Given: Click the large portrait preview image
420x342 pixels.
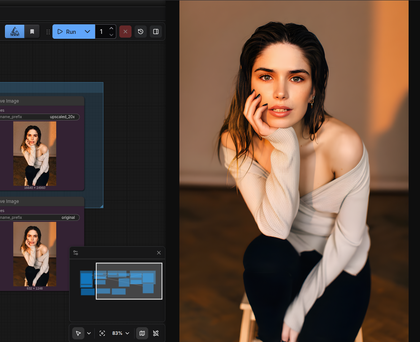Looking at the screenshot, I should coord(294,171).
